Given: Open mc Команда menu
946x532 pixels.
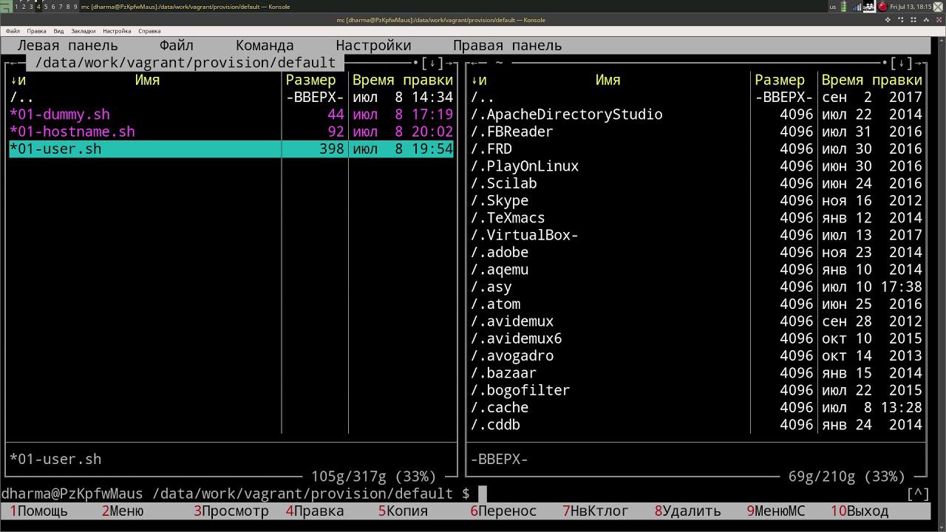Looking at the screenshot, I should (265, 46).
